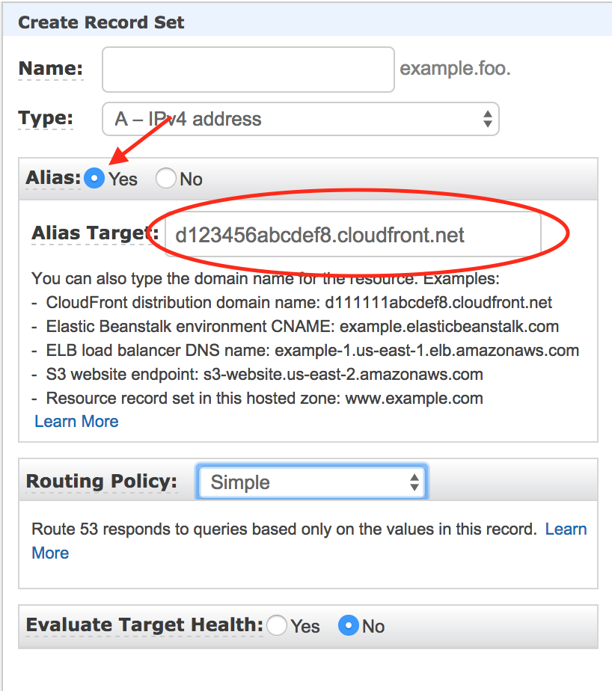612x691 pixels.
Task: Open Learn More link under alias examples
Action: (77, 421)
